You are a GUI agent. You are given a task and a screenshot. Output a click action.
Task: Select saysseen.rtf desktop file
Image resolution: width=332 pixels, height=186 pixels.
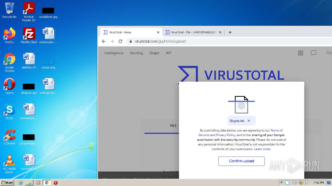[29, 162]
